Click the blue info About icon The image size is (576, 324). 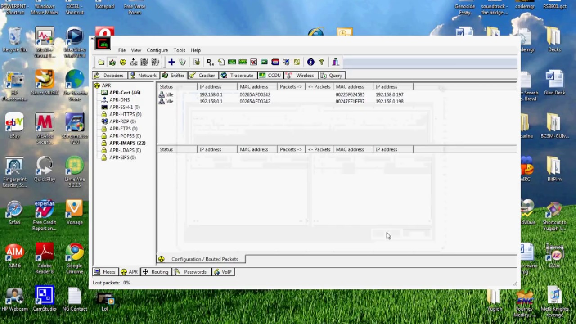point(310,62)
